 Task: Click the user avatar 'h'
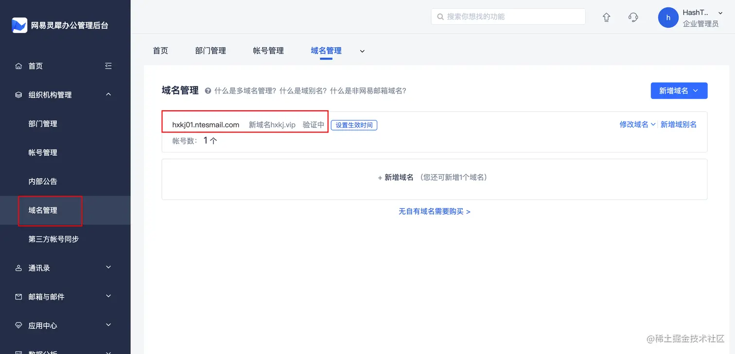point(668,17)
